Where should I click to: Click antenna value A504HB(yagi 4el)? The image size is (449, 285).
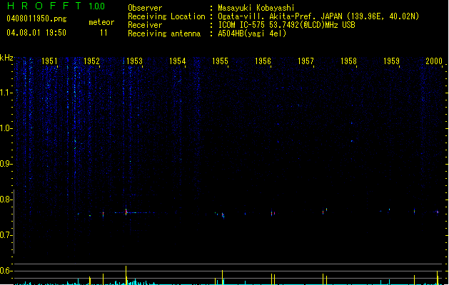click(x=252, y=33)
